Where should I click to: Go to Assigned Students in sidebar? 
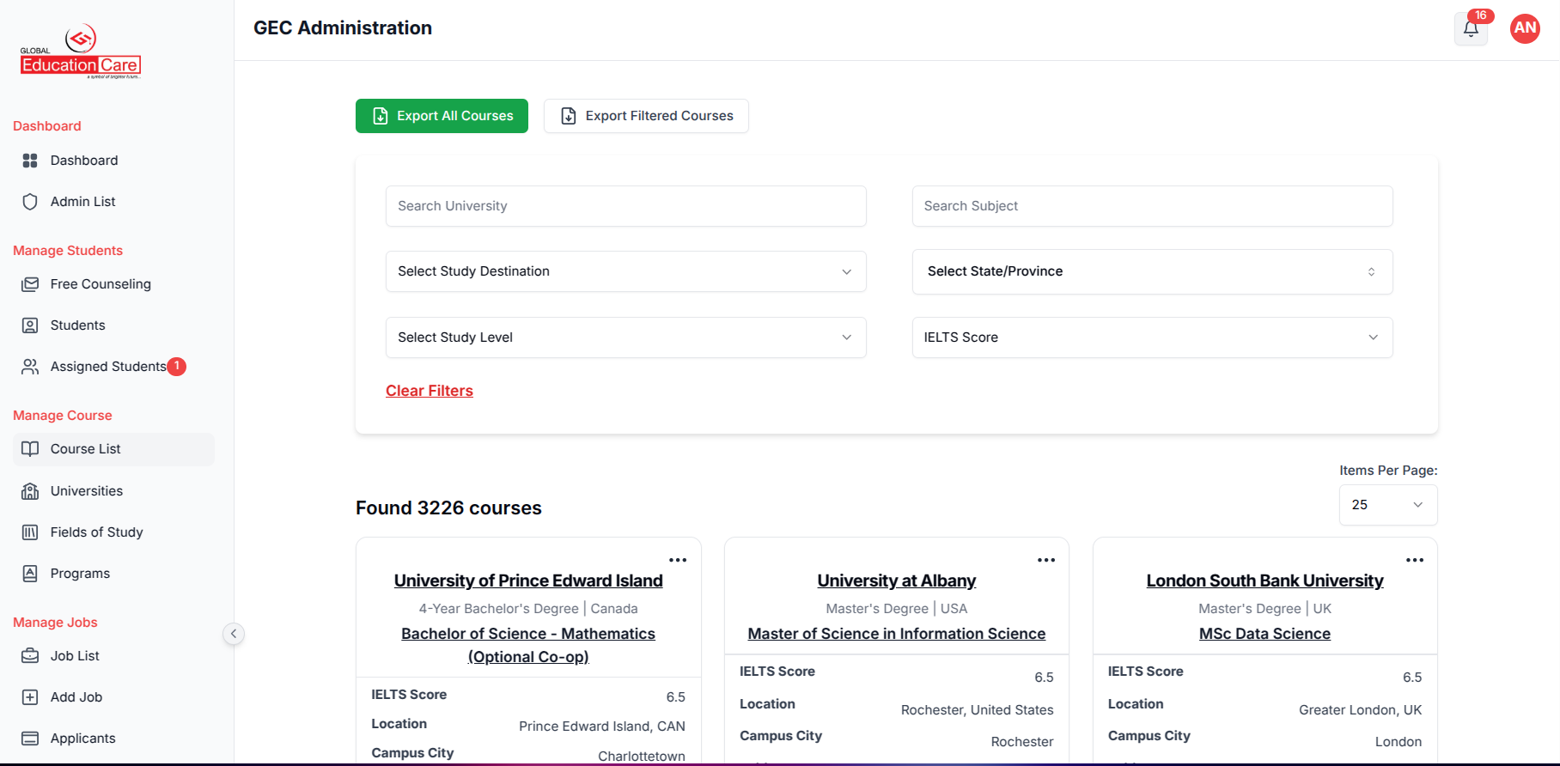(107, 367)
